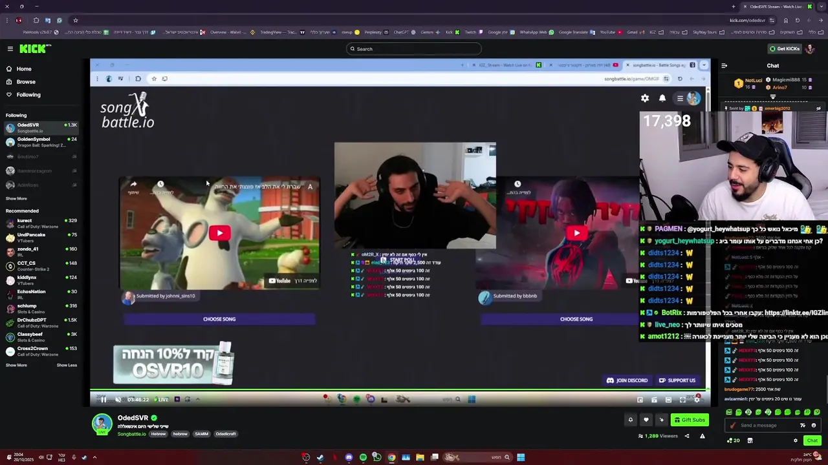Collapse Recommended list with Show Less
This screenshot has width=828, height=465.
pos(67,366)
